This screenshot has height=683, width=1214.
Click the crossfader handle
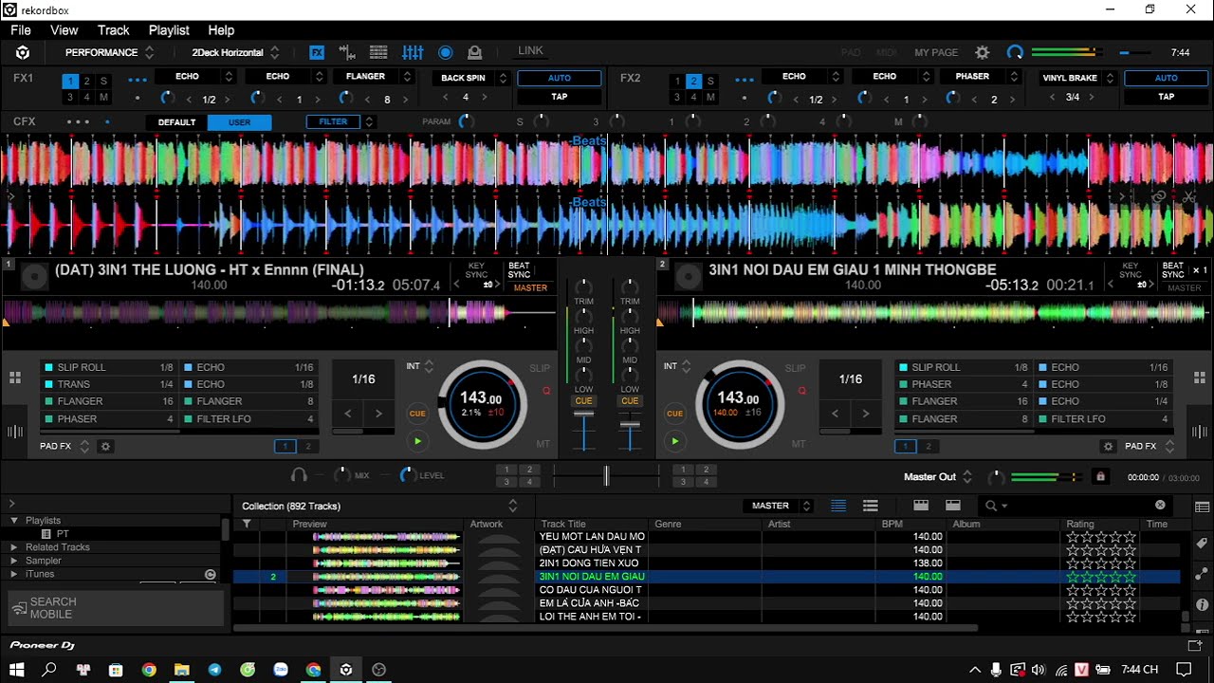coord(606,475)
